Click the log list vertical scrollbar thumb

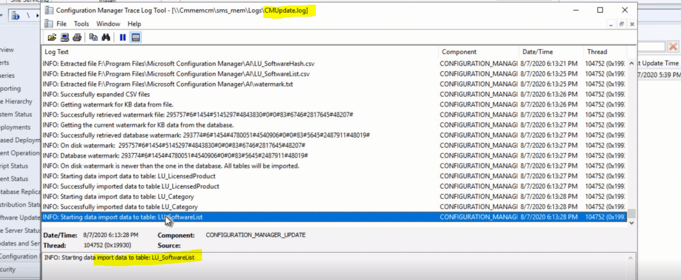point(632,213)
